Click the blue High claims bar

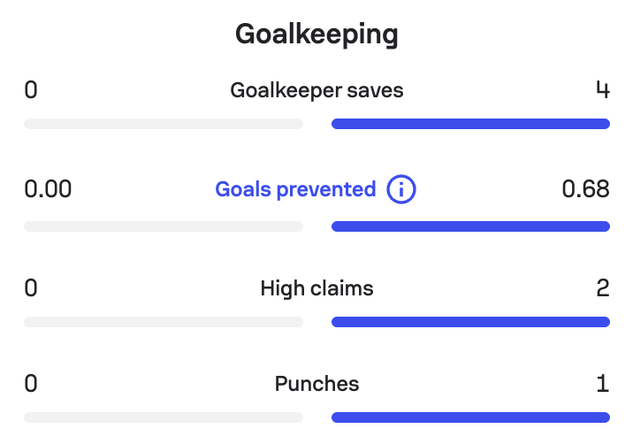point(470,322)
